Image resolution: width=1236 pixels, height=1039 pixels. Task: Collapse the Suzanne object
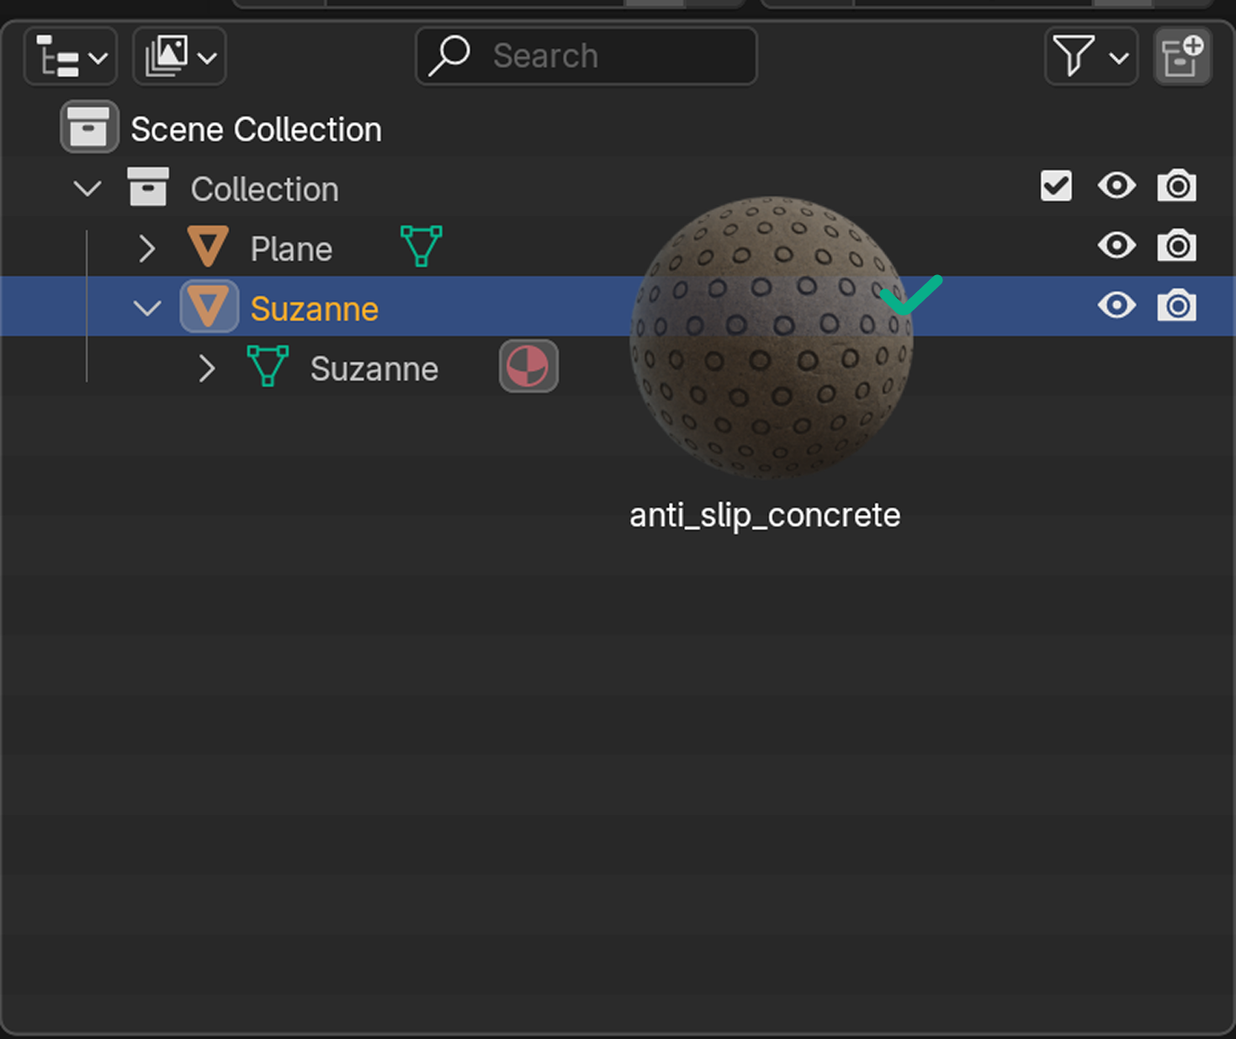pyautogui.click(x=147, y=308)
